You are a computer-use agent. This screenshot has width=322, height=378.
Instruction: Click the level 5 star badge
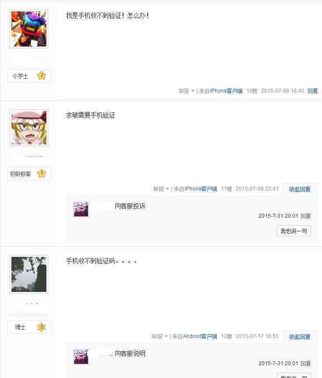click(x=42, y=327)
